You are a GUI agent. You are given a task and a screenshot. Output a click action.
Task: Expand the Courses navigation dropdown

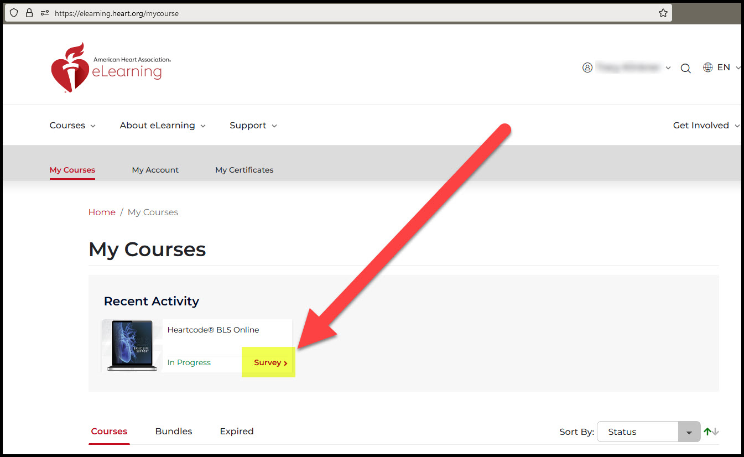pyautogui.click(x=72, y=125)
